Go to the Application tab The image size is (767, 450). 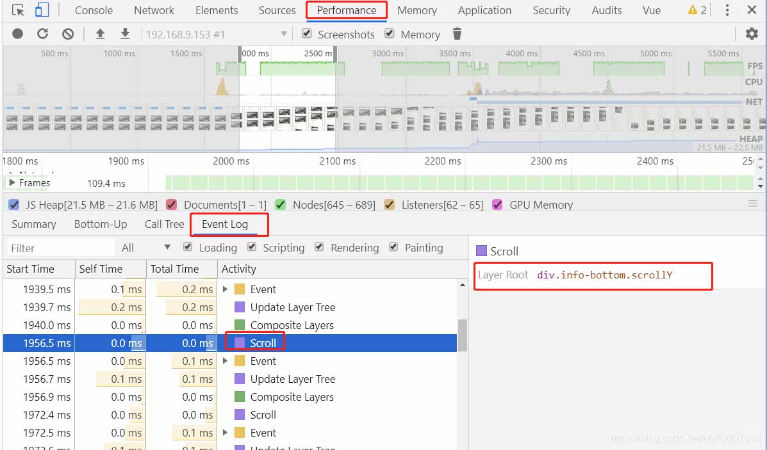click(485, 10)
